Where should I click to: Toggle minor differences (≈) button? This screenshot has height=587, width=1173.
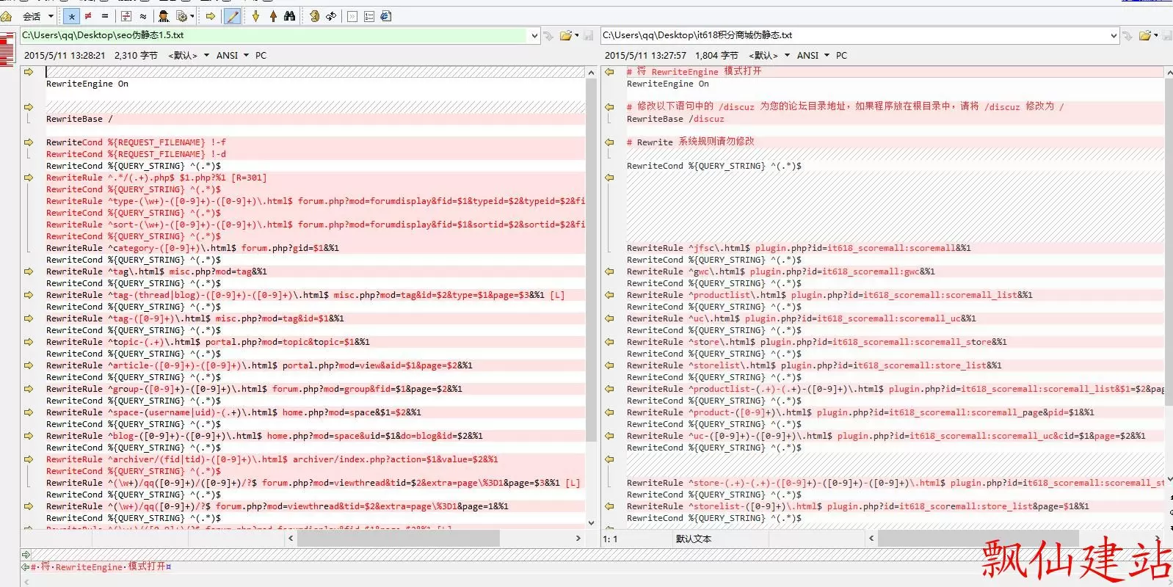click(x=142, y=16)
